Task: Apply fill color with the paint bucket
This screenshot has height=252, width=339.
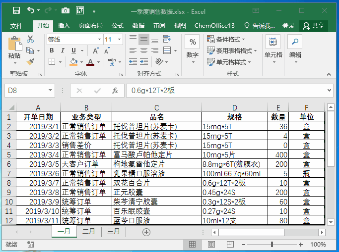Action: click(73, 62)
